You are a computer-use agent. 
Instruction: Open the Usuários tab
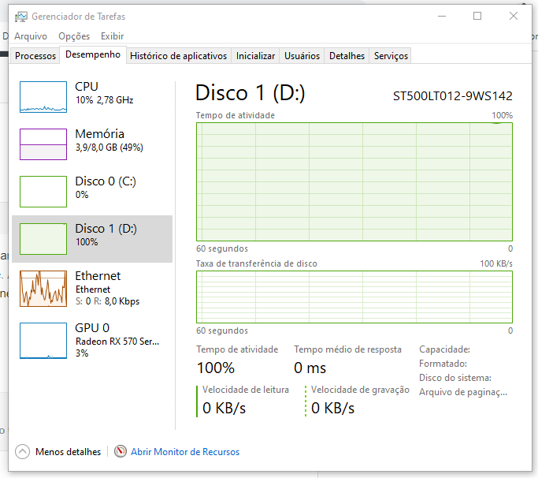click(302, 56)
